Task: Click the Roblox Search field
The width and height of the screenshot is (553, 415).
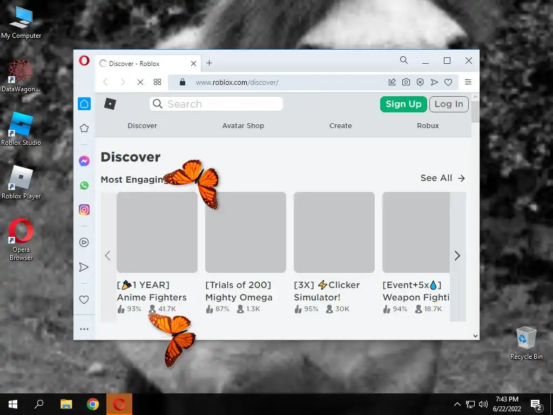Action: point(216,104)
